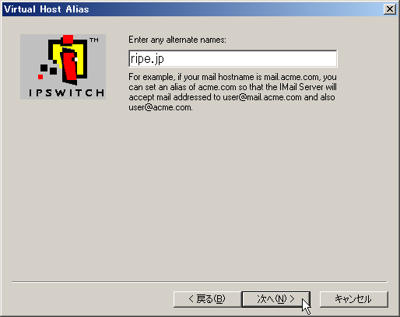This screenshot has height=317, width=400.
Task: Cancel the wizard with the キャンセル button
Action: coord(354,299)
